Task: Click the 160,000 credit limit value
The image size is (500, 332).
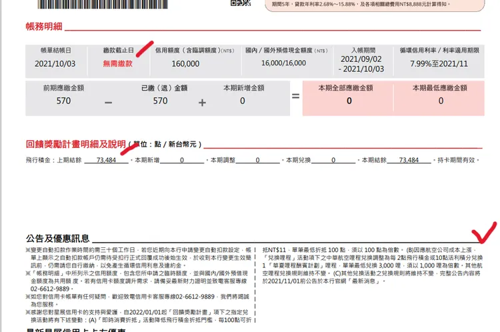Action: [185, 64]
